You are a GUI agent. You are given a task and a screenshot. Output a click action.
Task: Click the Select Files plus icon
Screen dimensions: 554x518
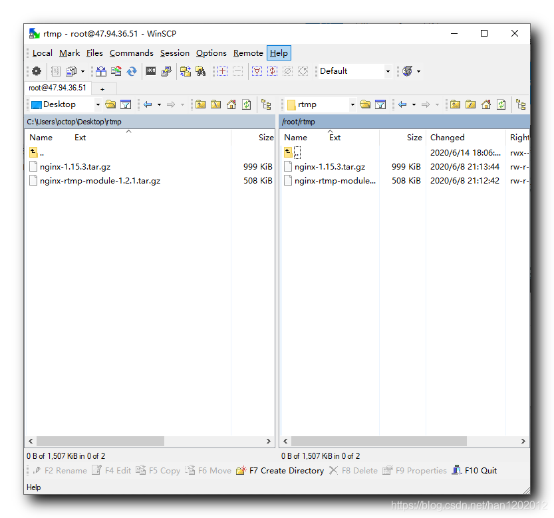(222, 71)
